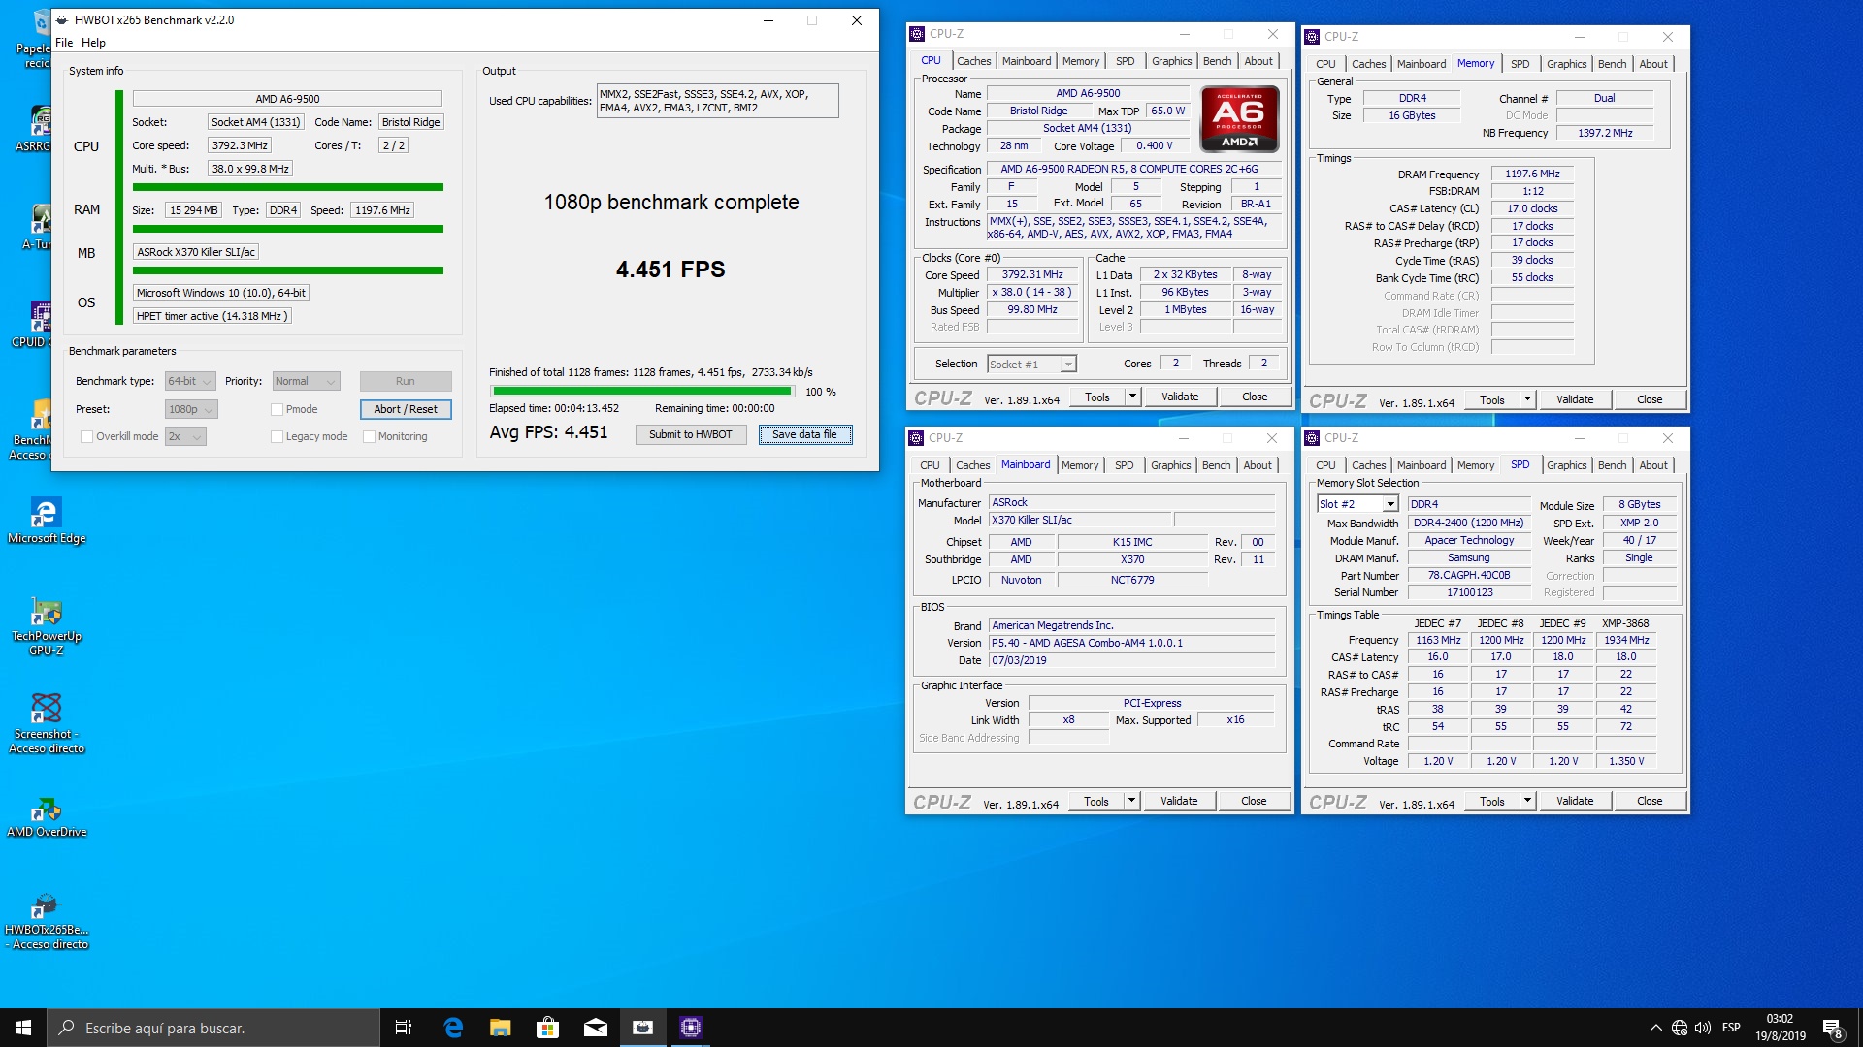Open TechPowerUp GPU-Z desktop icon
1863x1047 pixels.
(x=46, y=626)
